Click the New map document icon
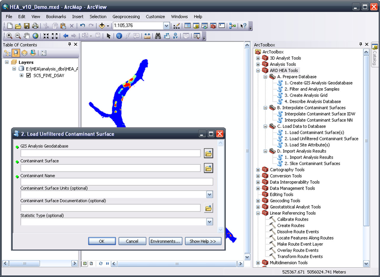Image resolution: width=380 pixels, height=277 pixels. pyautogui.click(x=9, y=26)
